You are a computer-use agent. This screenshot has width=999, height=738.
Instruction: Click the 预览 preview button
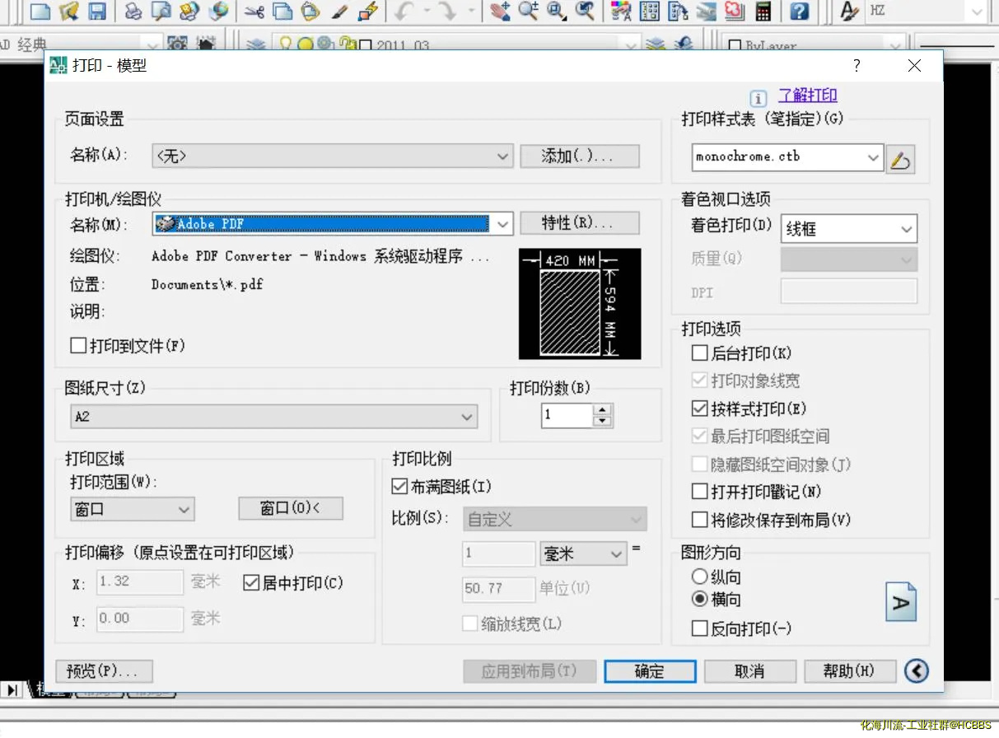click(x=105, y=671)
